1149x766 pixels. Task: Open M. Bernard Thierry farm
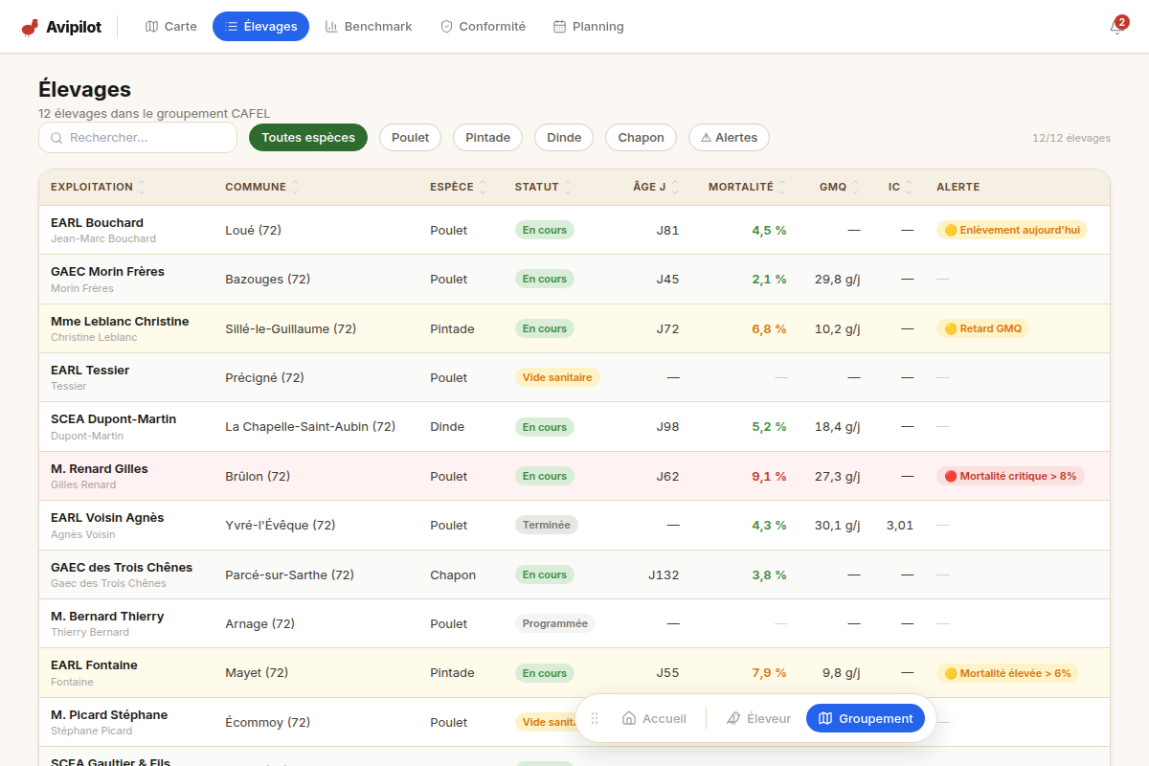[574, 623]
